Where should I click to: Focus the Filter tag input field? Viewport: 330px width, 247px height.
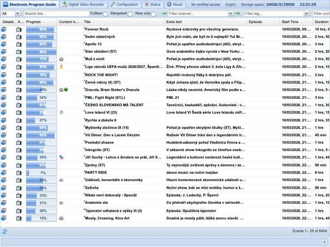[x=274, y=14]
